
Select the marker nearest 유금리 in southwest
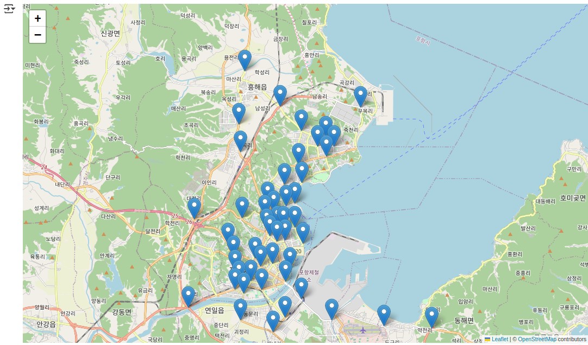pos(188,296)
